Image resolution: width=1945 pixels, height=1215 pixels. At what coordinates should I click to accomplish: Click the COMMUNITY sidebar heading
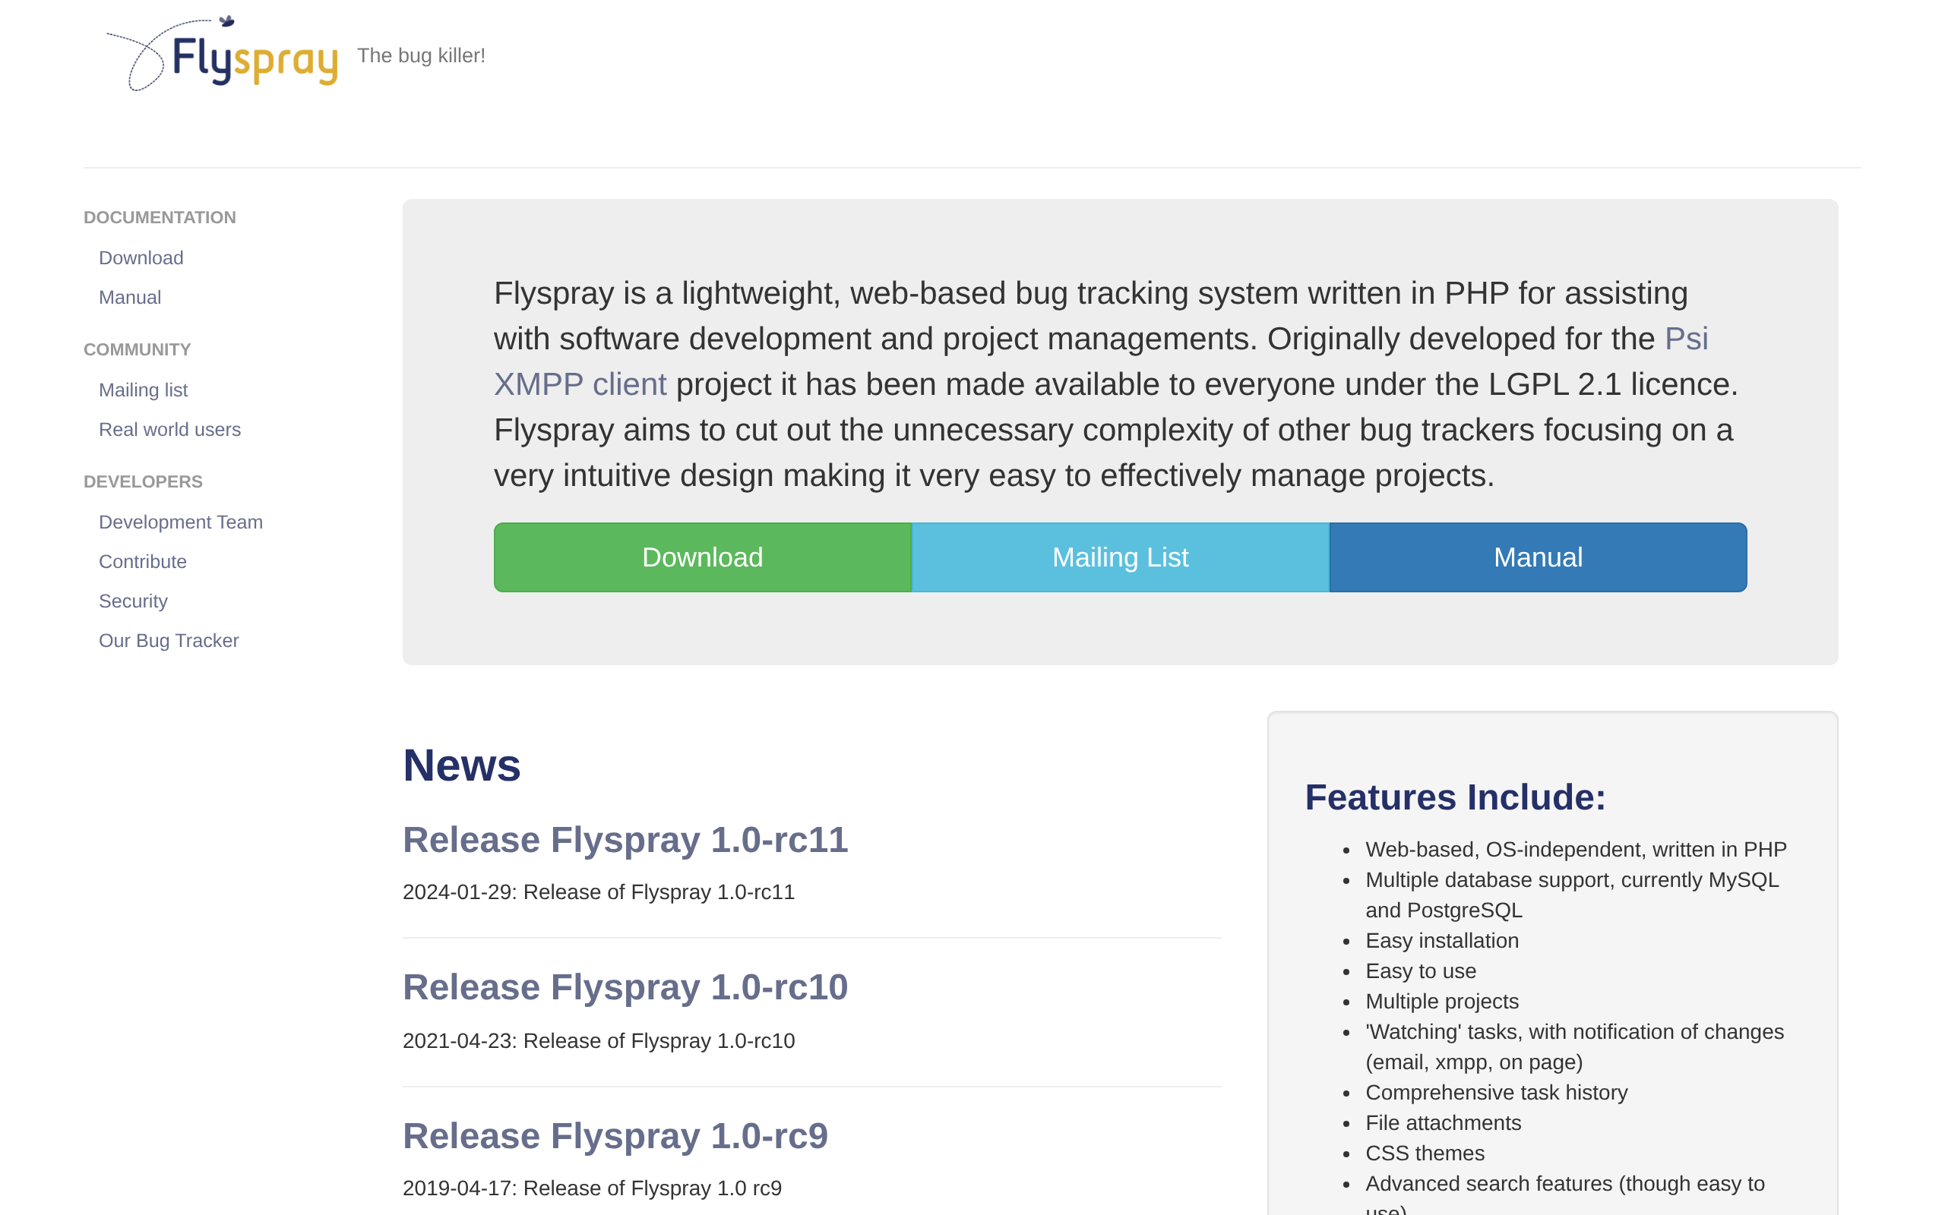tap(138, 349)
